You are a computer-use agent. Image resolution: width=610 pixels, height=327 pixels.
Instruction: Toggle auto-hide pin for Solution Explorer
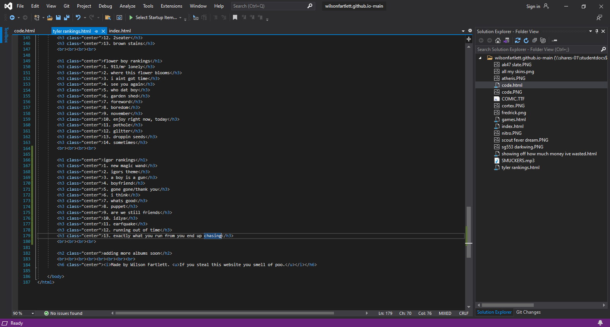tap(597, 31)
